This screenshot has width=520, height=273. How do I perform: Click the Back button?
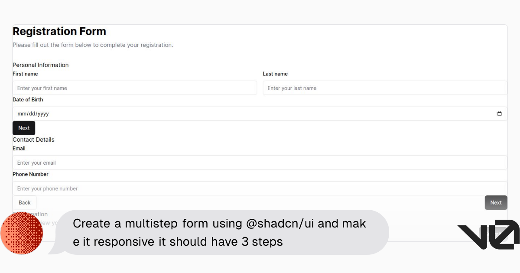point(25,202)
